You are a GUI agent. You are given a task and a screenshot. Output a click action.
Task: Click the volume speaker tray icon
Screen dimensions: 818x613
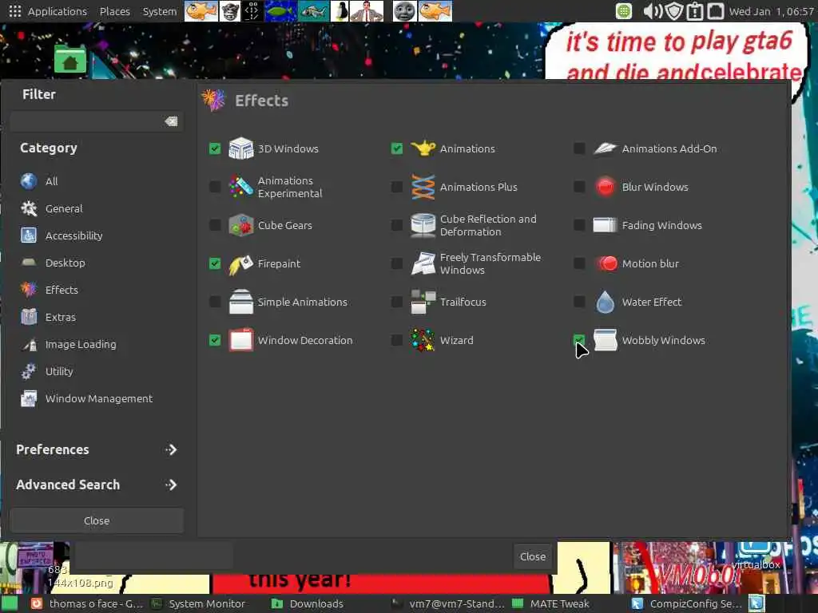click(653, 11)
